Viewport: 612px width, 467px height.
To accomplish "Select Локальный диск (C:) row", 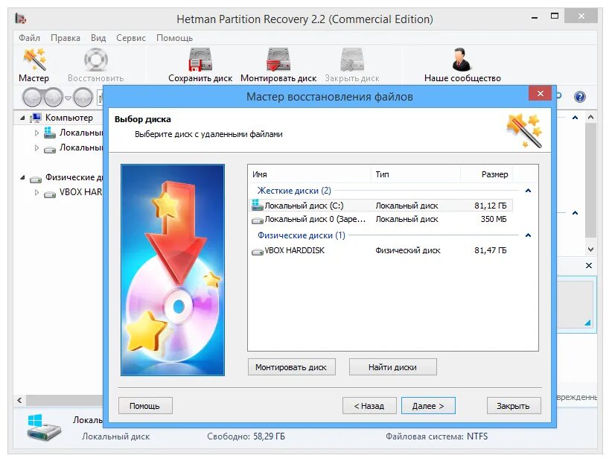I will pyautogui.click(x=380, y=206).
